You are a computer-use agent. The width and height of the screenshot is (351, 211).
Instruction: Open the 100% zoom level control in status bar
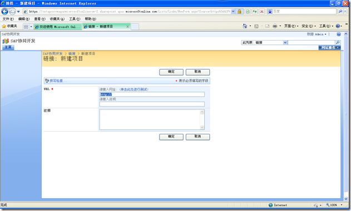[334, 205]
